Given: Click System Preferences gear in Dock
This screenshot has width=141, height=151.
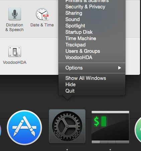Looking at the screenshot, I should [67, 126].
